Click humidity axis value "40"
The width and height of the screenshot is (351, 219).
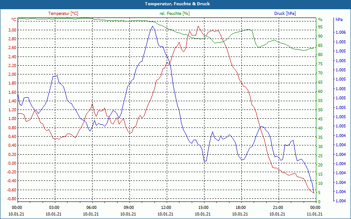tap(320, 128)
